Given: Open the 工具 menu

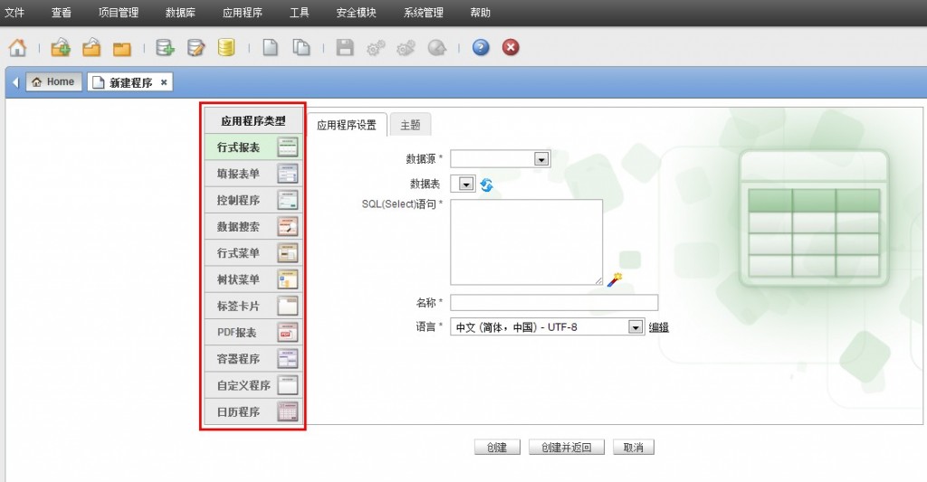Looking at the screenshot, I should pyautogui.click(x=299, y=13).
